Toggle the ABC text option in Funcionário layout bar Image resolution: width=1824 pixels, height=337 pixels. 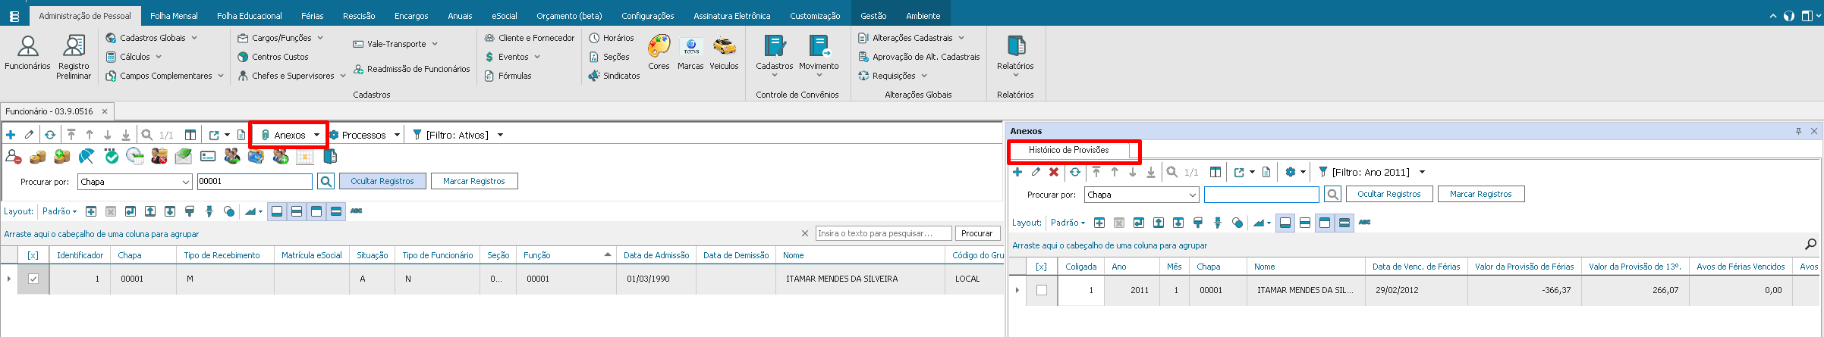pos(357,211)
